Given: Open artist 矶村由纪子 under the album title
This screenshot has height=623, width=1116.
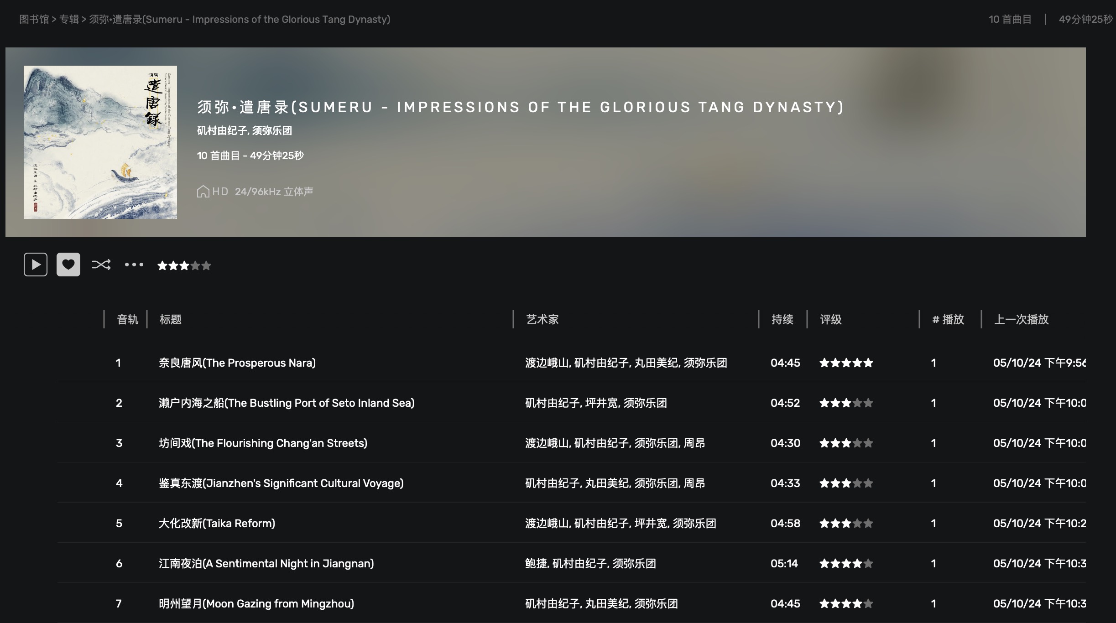Looking at the screenshot, I should (x=222, y=131).
